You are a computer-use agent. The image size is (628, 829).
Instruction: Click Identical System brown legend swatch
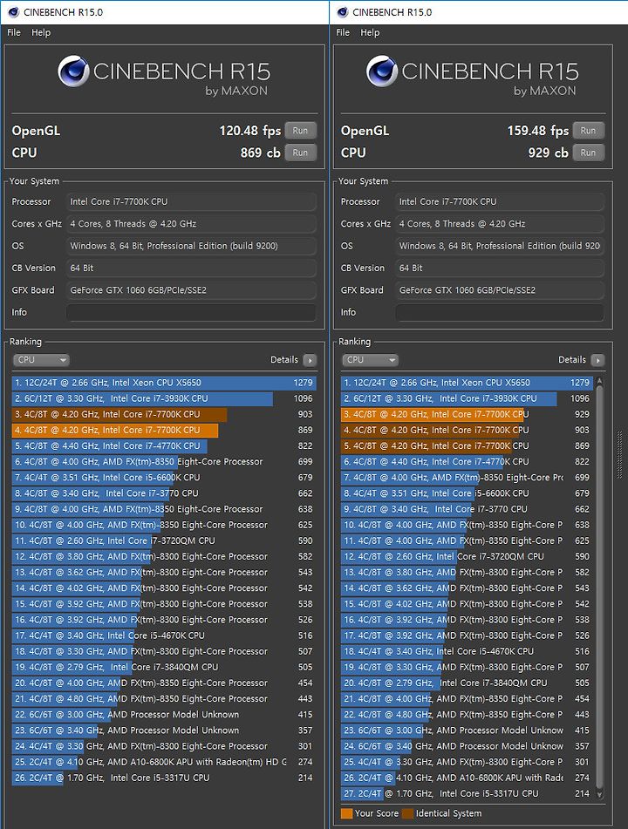[407, 813]
